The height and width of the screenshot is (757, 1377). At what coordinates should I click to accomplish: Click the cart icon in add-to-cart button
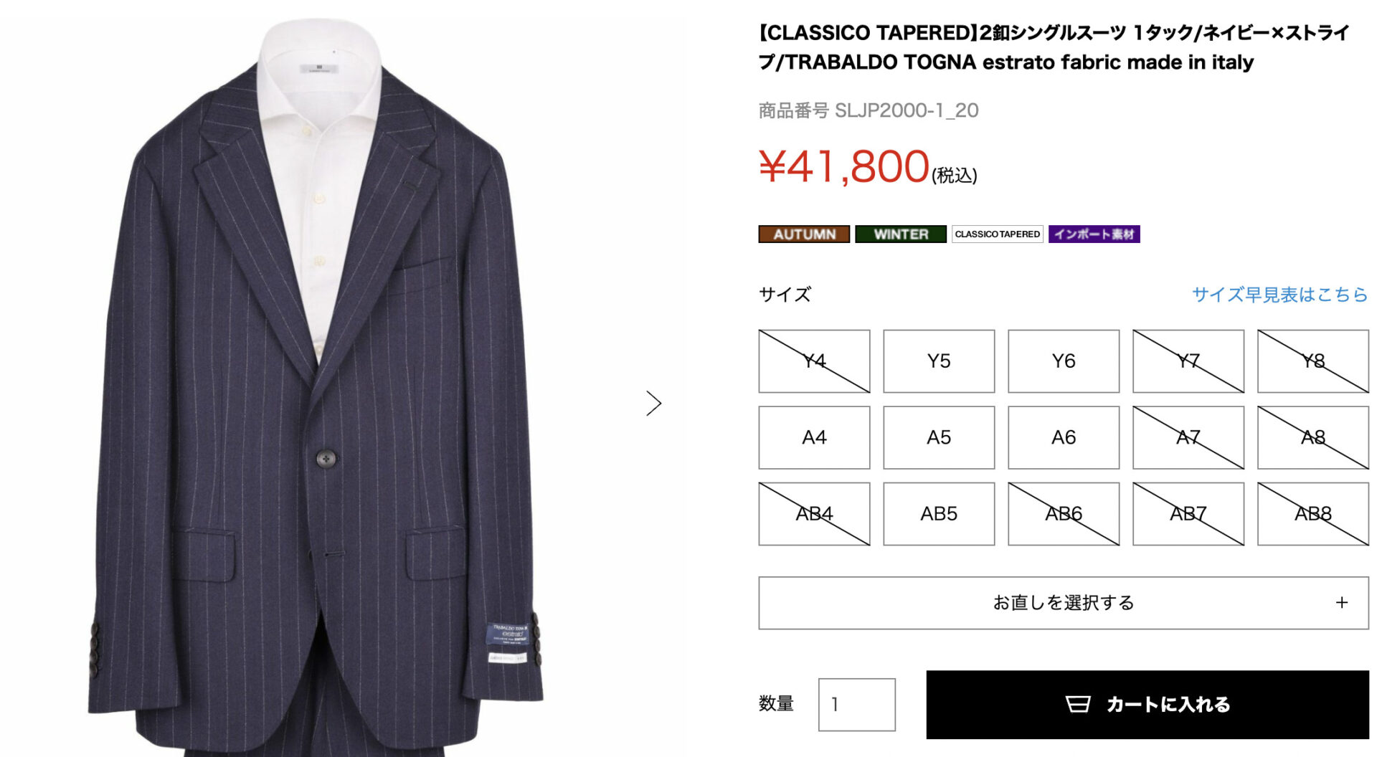click(1077, 705)
